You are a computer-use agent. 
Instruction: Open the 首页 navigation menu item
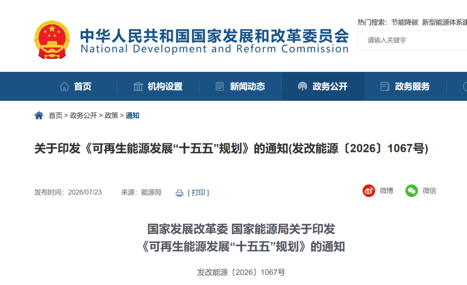click(83, 87)
